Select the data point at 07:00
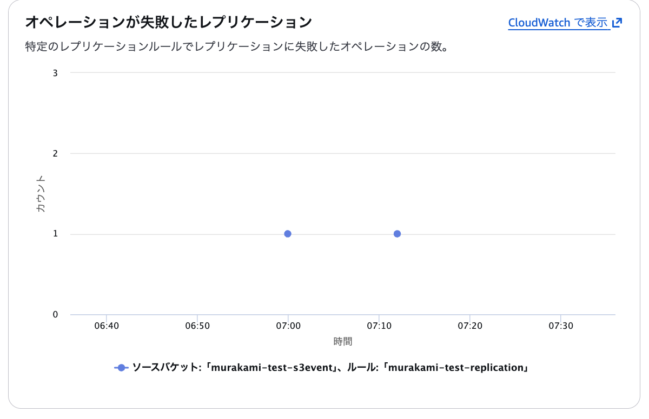The height and width of the screenshot is (419, 649). [288, 234]
